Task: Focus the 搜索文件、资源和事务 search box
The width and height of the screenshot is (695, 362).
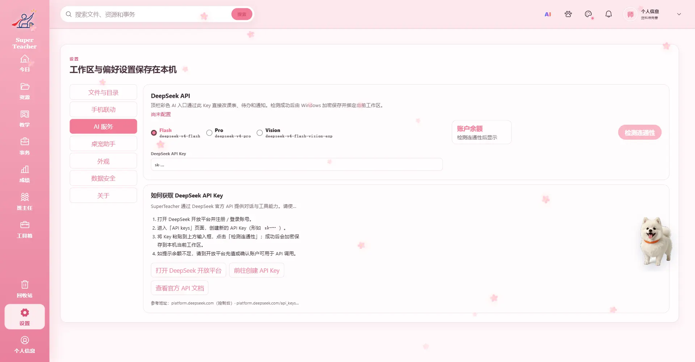Action: pos(152,14)
